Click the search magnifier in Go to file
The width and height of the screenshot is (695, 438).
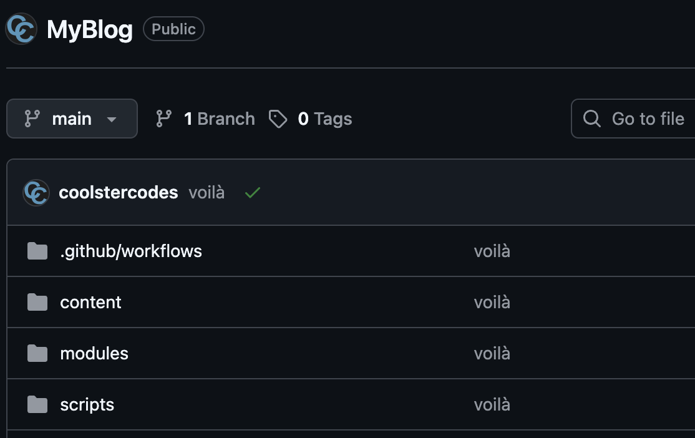point(591,119)
